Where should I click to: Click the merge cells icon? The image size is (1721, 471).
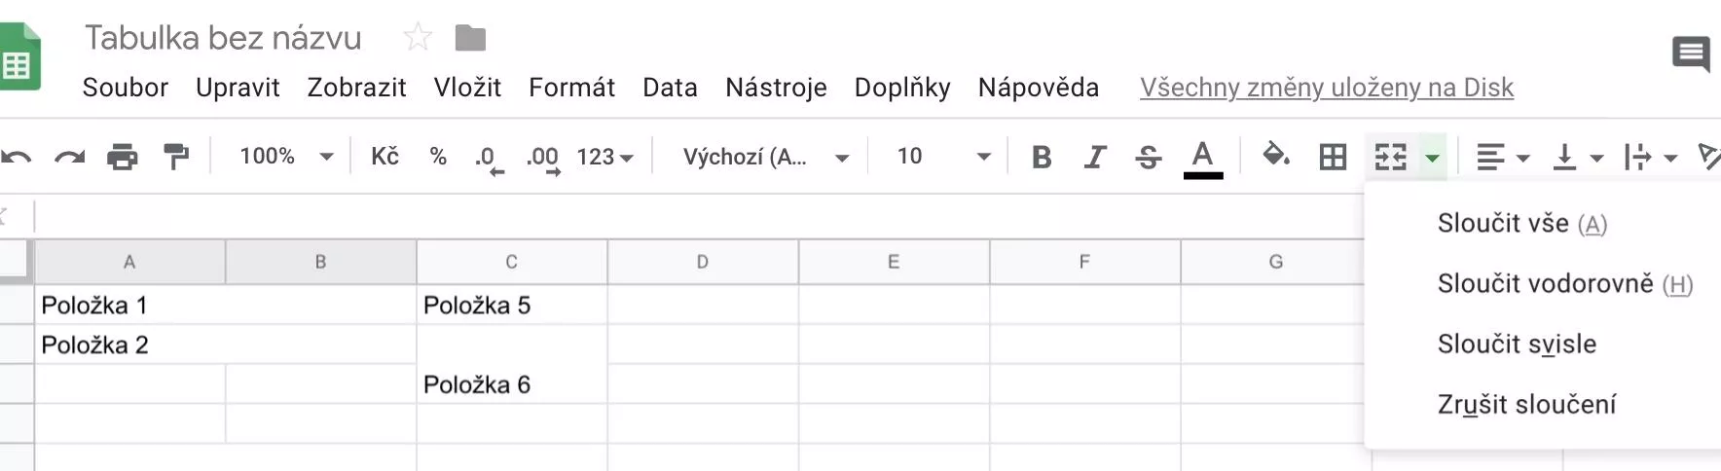point(1390,157)
